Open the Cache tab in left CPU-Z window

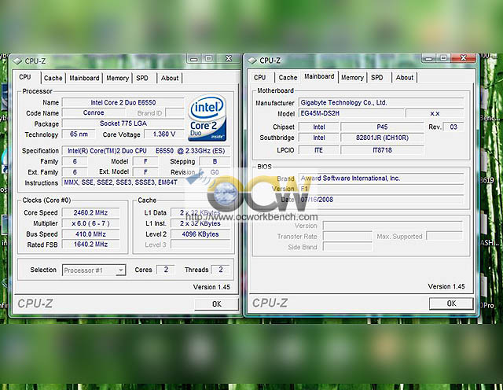53,78
